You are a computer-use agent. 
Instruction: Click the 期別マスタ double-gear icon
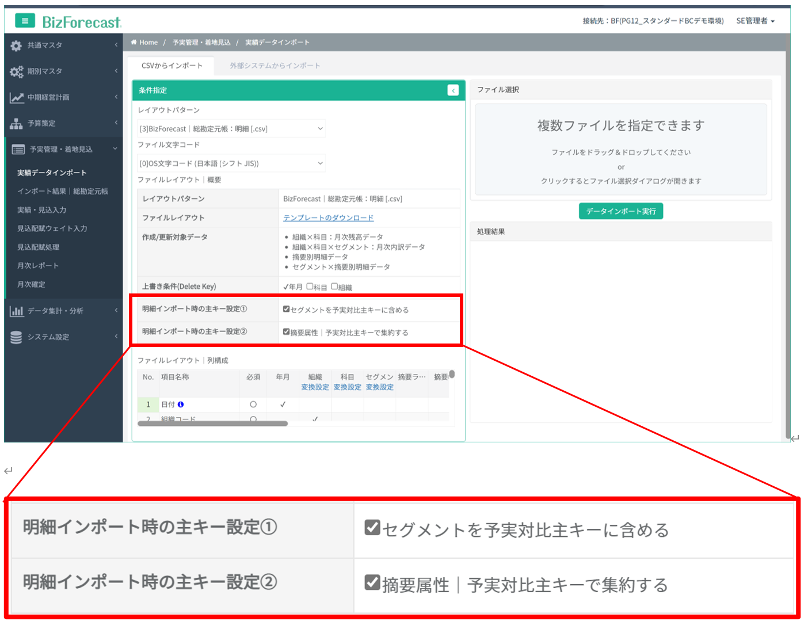click(x=16, y=71)
